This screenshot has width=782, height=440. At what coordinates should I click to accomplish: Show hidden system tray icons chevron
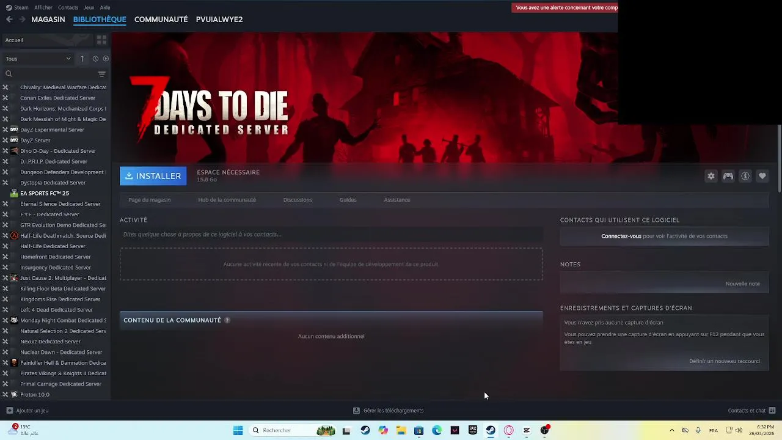[x=672, y=430]
